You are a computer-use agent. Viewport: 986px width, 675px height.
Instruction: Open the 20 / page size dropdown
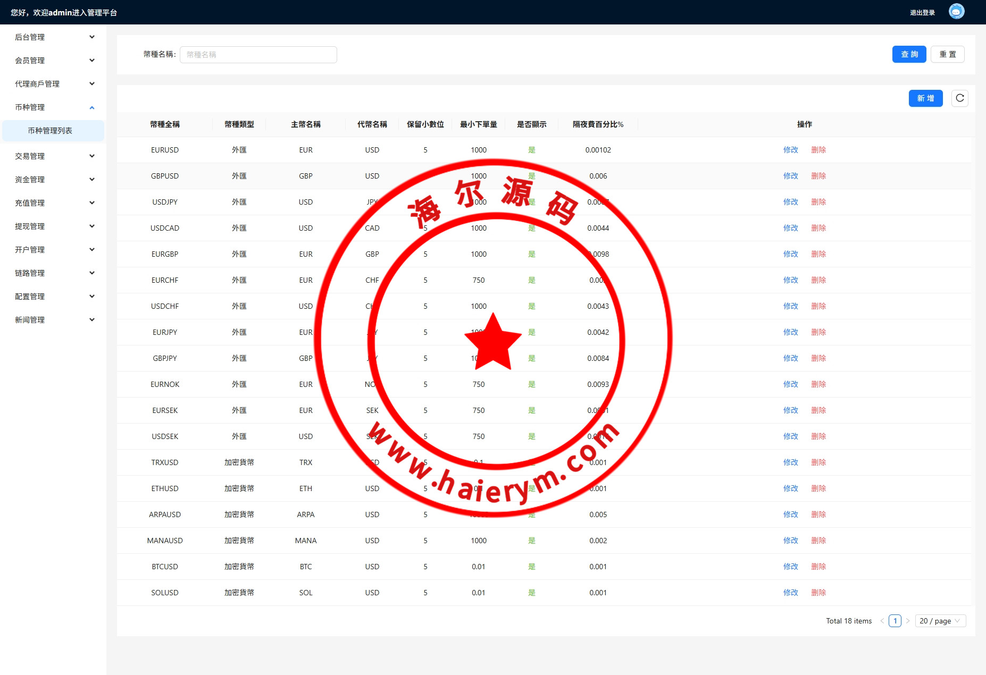[940, 621]
